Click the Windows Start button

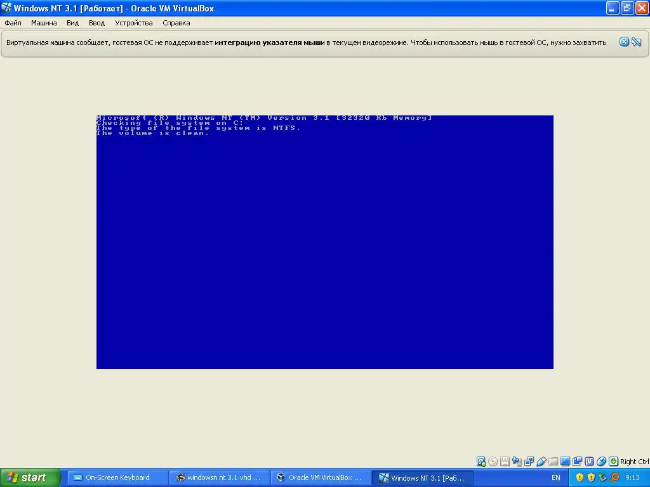30,477
